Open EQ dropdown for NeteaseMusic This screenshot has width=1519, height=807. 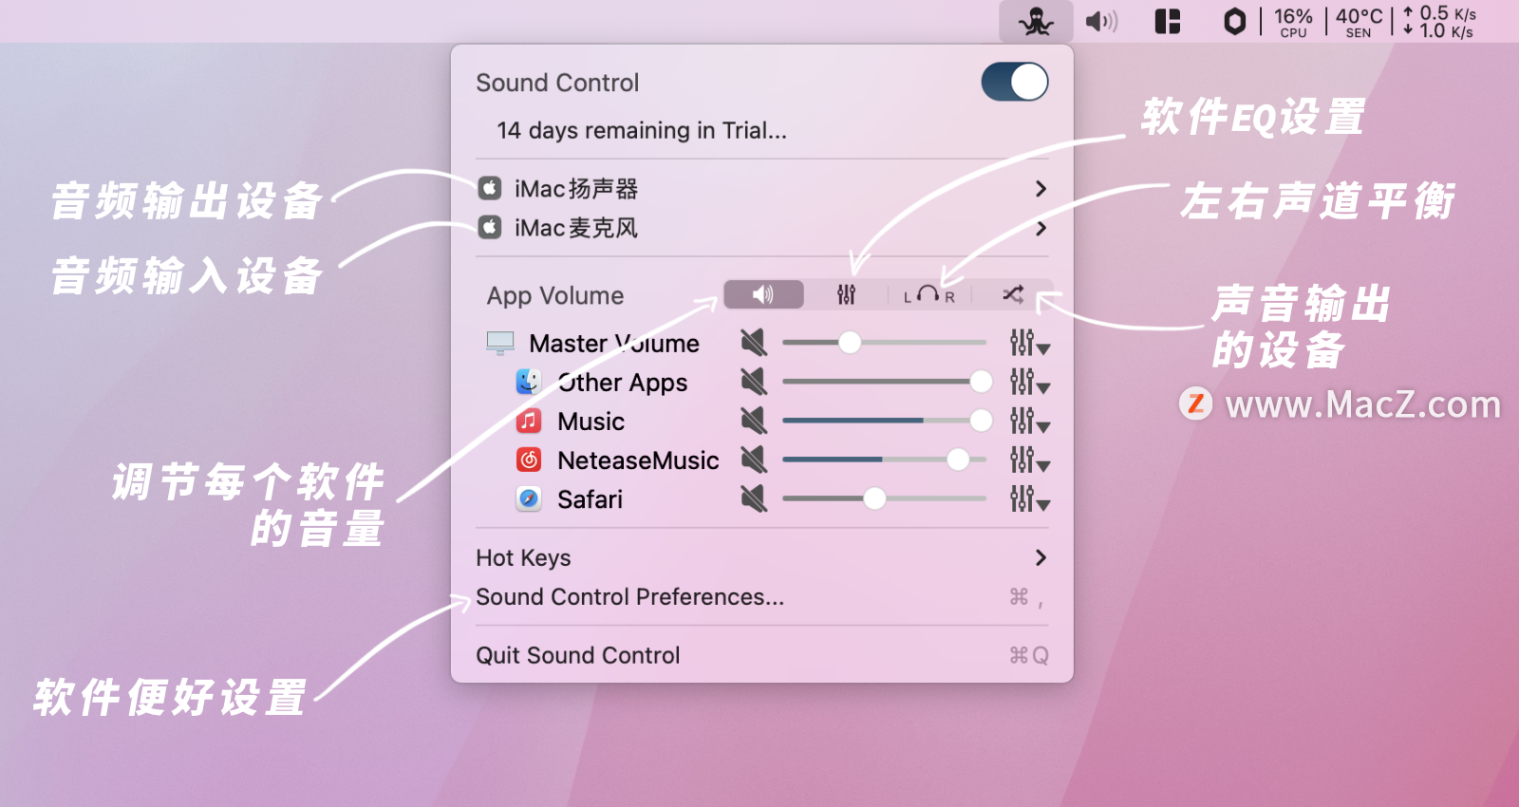coord(1030,460)
